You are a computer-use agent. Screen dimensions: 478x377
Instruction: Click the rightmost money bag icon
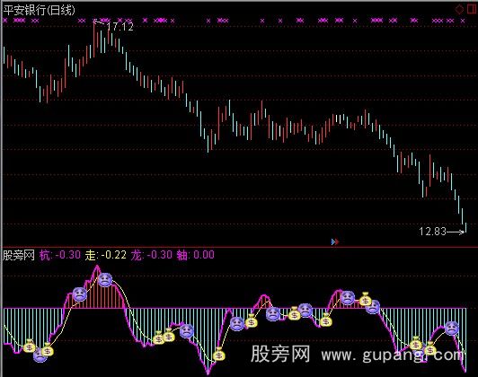pyautogui.click(x=430, y=348)
